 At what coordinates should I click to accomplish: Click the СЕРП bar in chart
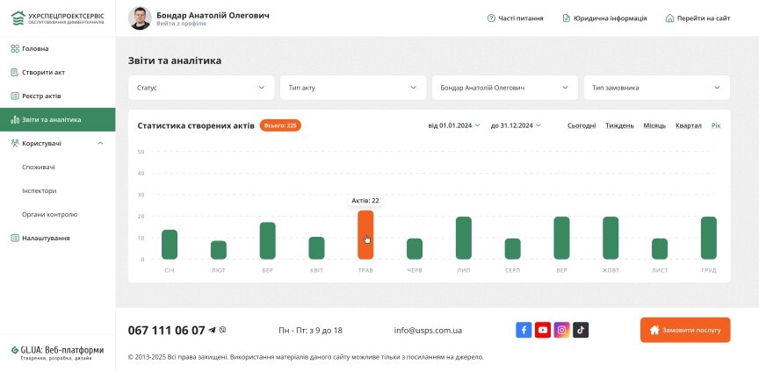pos(513,249)
